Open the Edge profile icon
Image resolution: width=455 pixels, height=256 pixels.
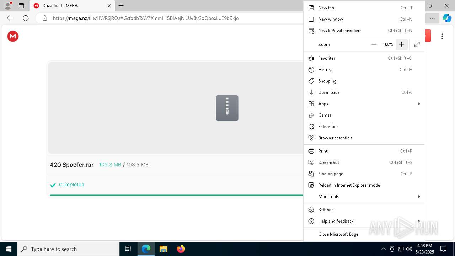(8, 6)
